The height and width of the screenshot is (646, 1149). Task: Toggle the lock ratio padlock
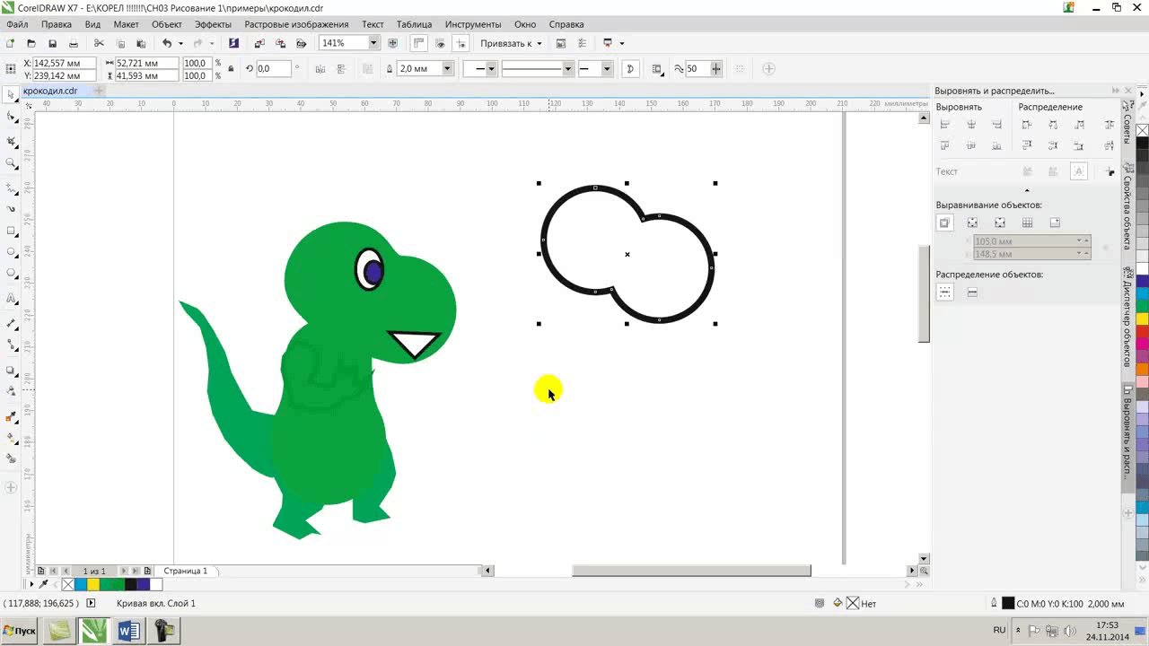(231, 69)
